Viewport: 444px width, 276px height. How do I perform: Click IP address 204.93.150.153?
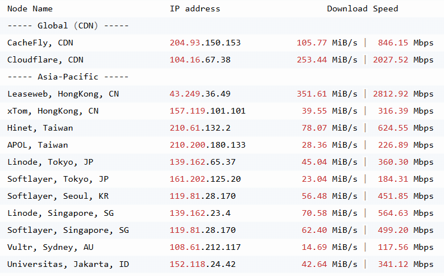tap(205, 43)
